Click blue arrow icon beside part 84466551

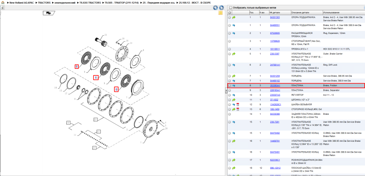coord(234,26)
